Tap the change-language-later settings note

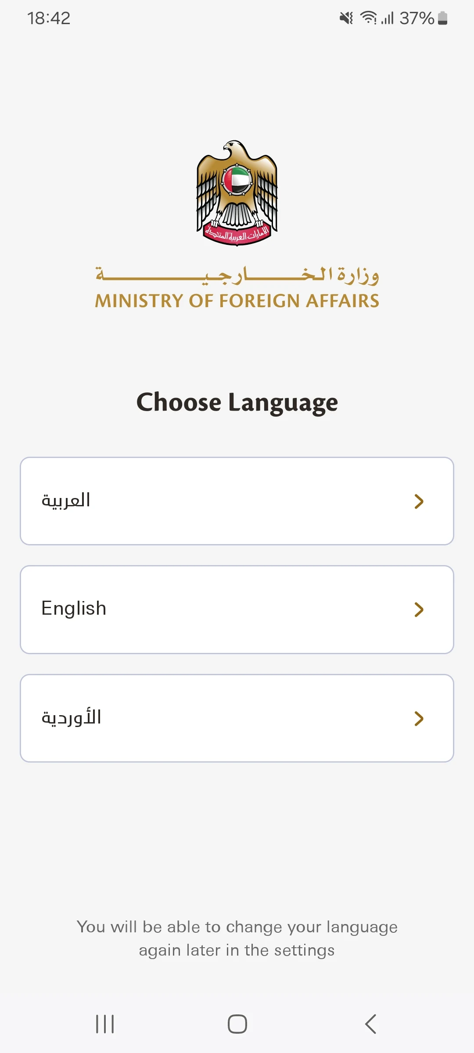coord(237,938)
